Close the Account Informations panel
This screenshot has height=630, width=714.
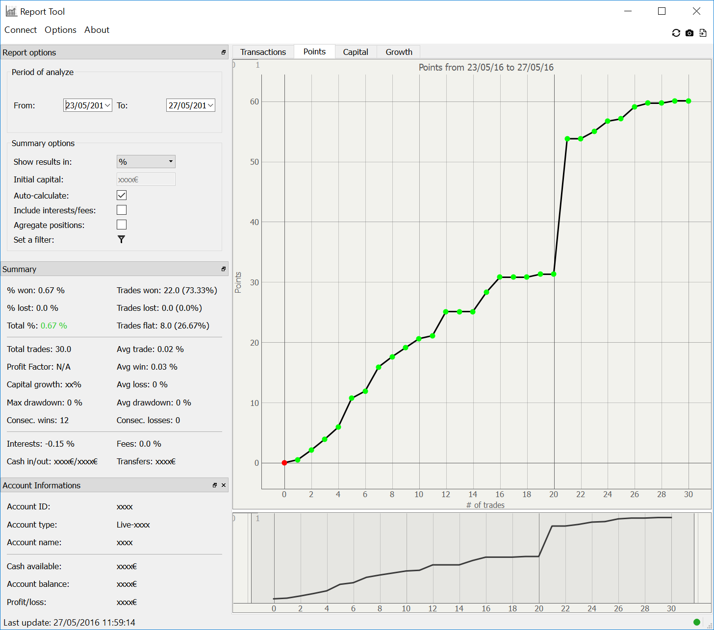pyautogui.click(x=224, y=485)
